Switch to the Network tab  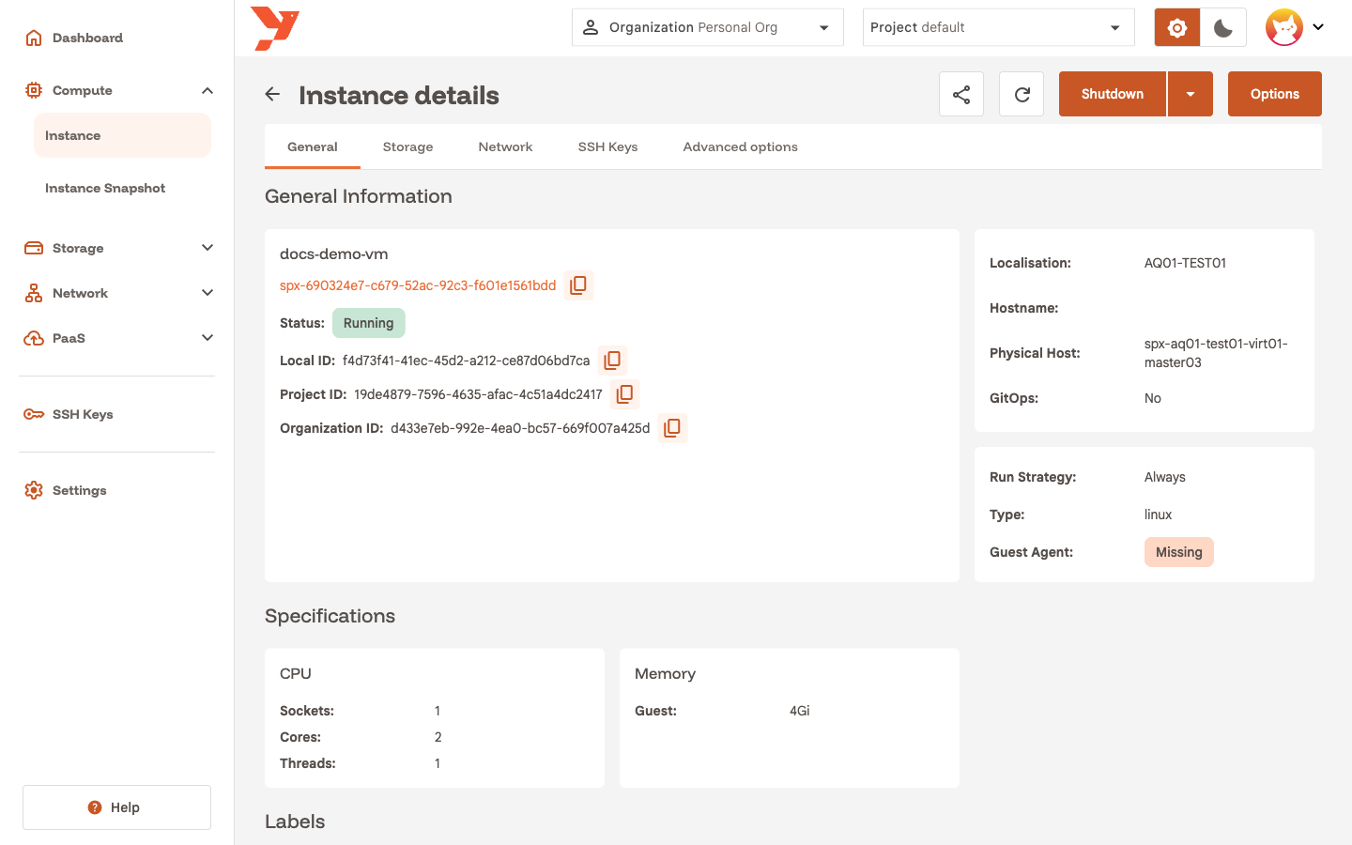tap(505, 146)
